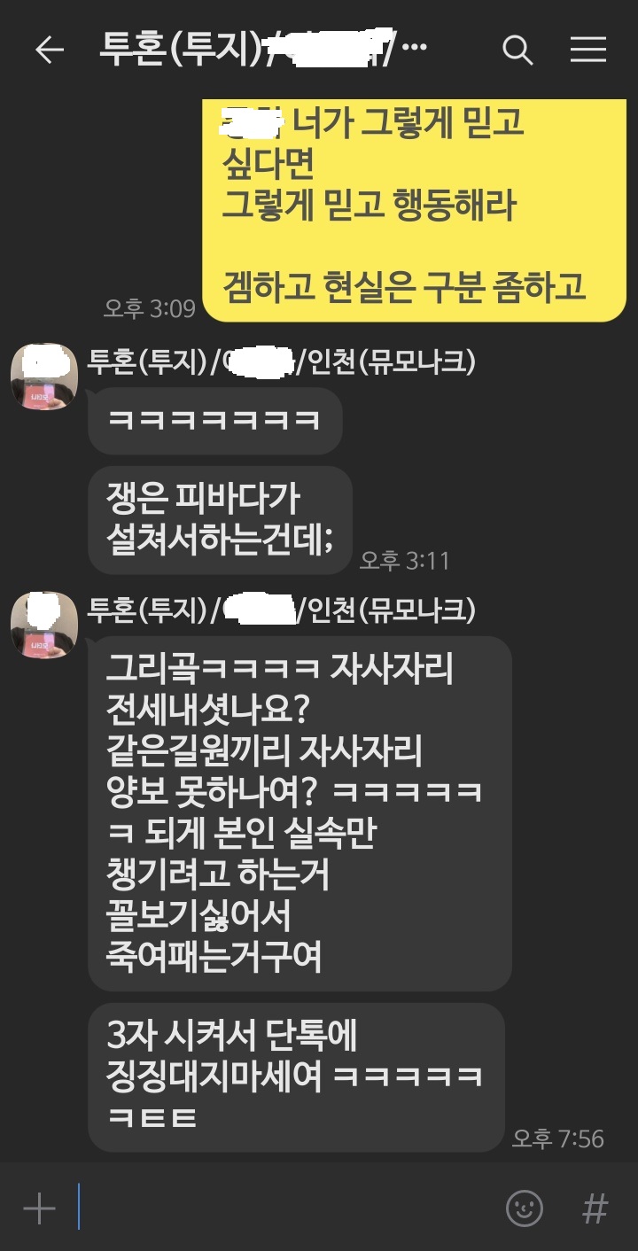The image size is (638, 1251).
Task: Focus the message input field
Action: point(284,1208)
